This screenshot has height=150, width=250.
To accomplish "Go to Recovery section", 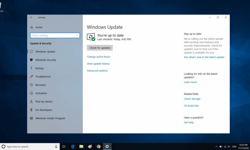I will (55, 85).
